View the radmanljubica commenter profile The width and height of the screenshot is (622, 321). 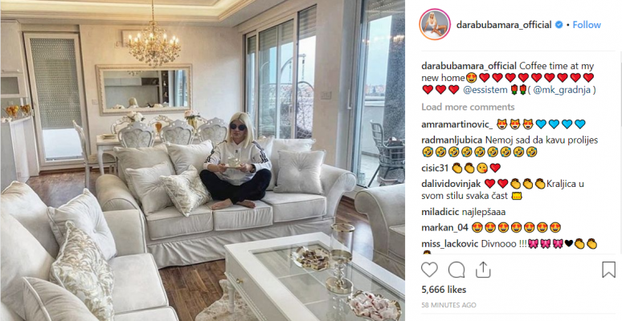[452, 140]
